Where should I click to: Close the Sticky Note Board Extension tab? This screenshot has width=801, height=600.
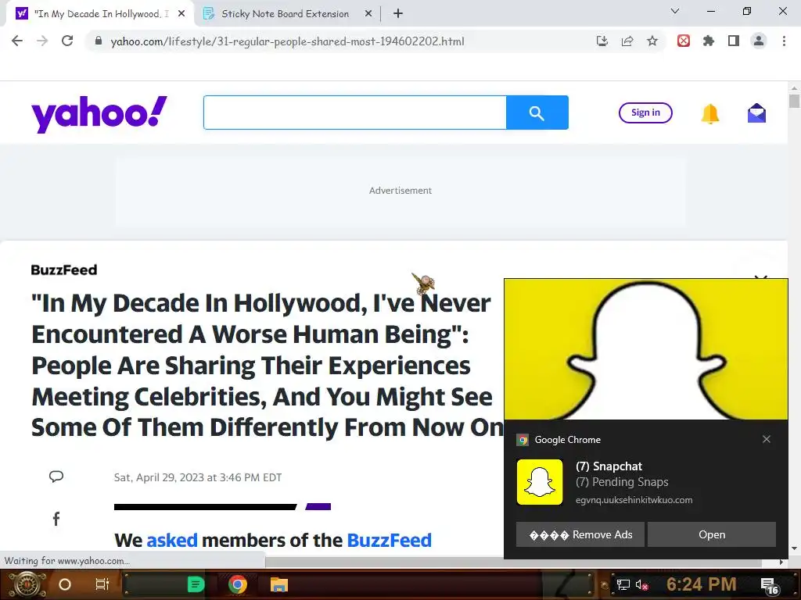pyautogui.click(x=368, y=14)
